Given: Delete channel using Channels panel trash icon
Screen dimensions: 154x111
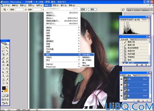Looking at the screenshot, I should tap(147, 101).
